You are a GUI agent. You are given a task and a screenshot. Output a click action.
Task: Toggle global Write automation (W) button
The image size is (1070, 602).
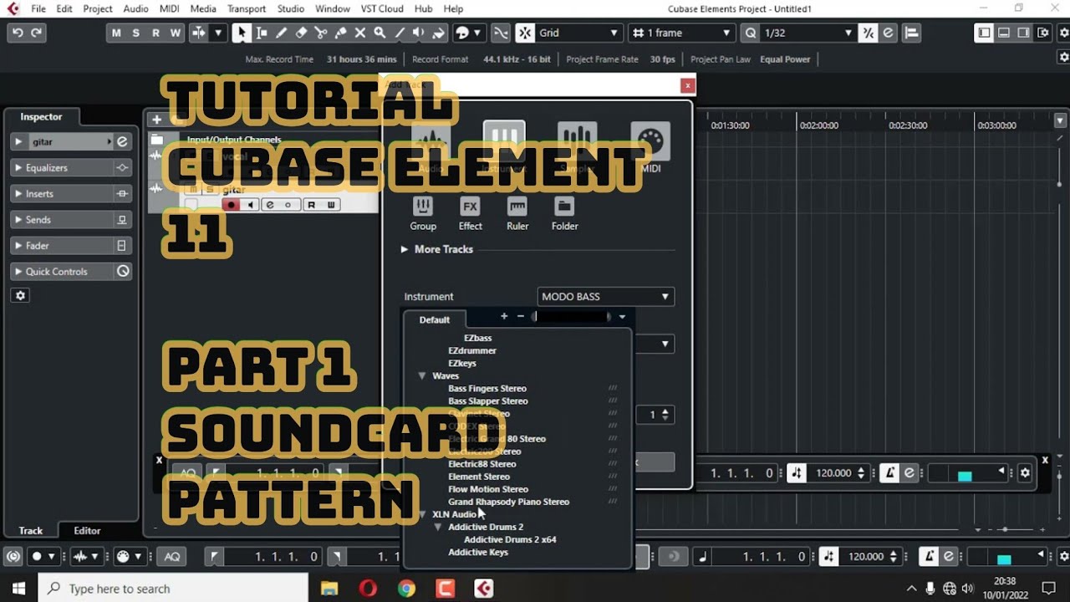[x=176, y=33]
